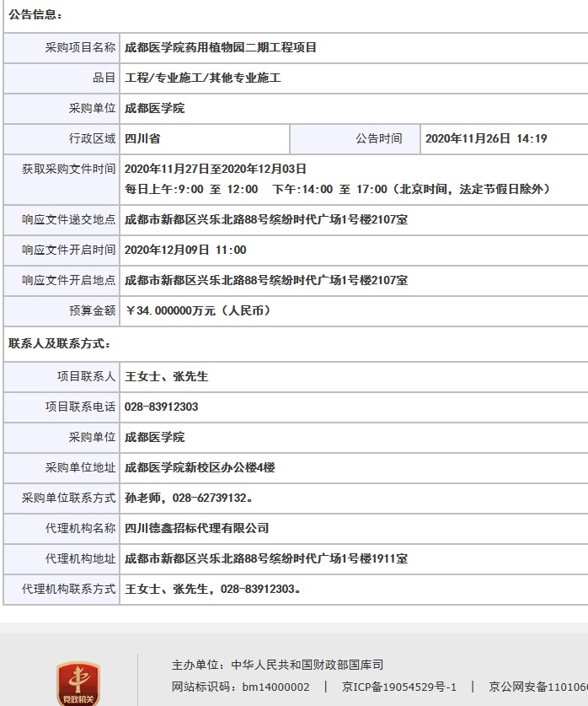Click the 采购项目名称 label cell
Screen dimensions: 588x706
tap(61, 47)
